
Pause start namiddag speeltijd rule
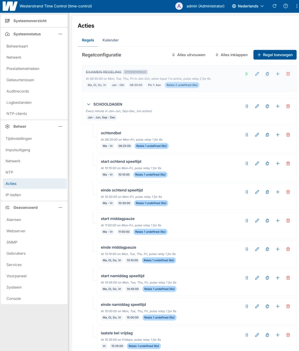247,278
